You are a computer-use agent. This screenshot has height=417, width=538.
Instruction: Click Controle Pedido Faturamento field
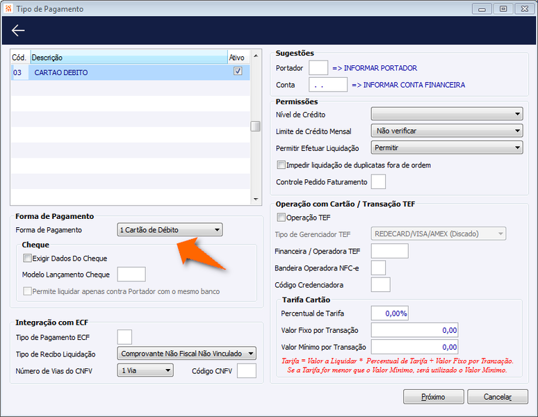pyautogui.click(x=378, y=181)
